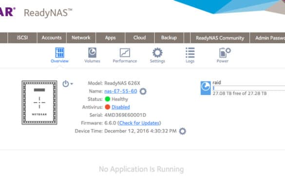The height and width of the screenshot is (190, 285).
Task: Click the gear icon next to device name
Action: [143, 91]
